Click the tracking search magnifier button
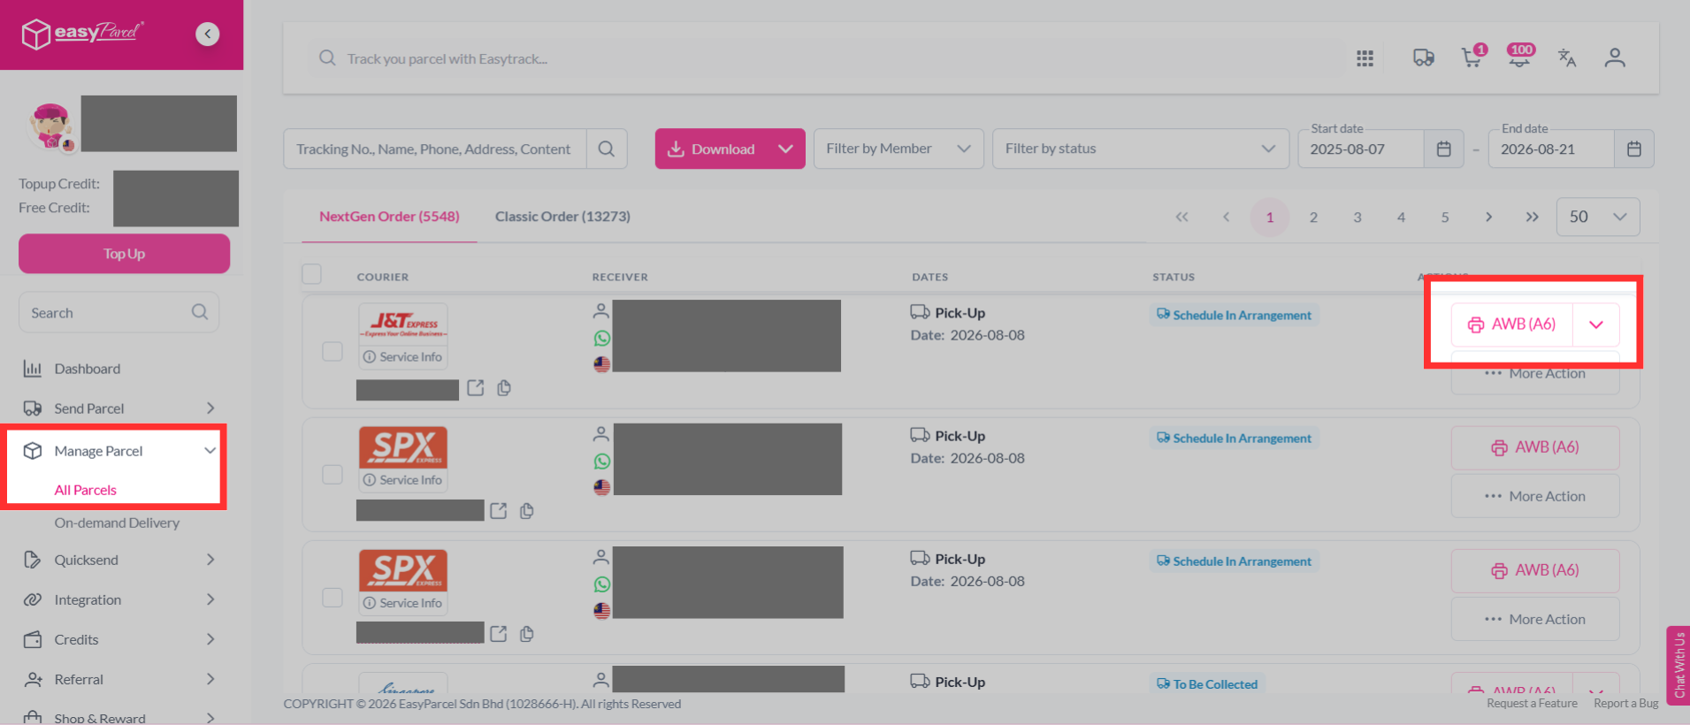1690x725 pixels. click(x=607, y=149)
